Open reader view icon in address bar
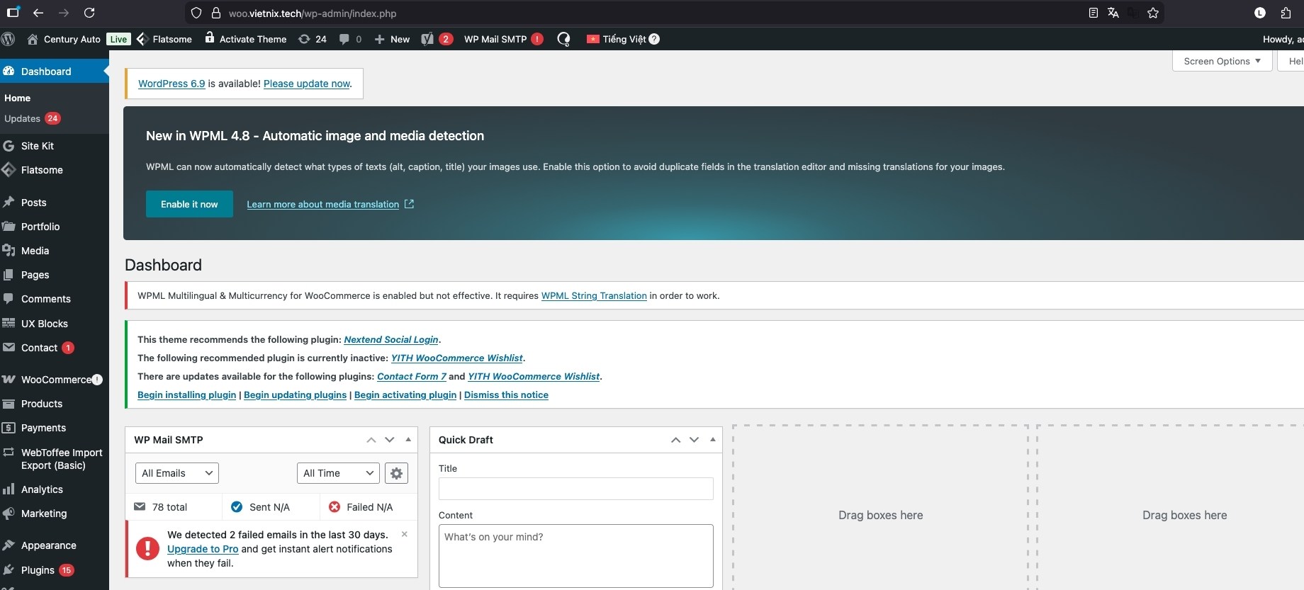 pos(1093,13)
